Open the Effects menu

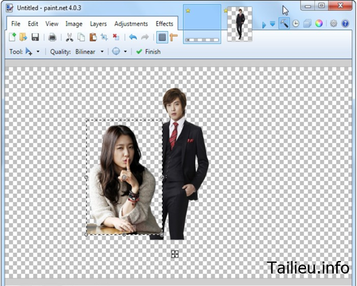(164, 24)
